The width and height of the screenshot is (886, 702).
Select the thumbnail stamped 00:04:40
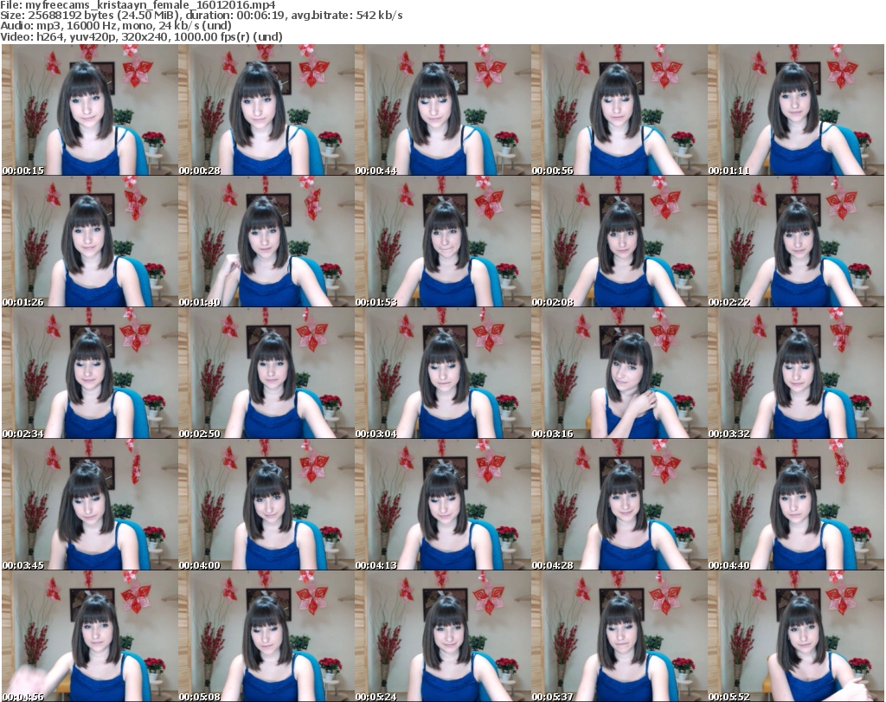click(796, 505)
